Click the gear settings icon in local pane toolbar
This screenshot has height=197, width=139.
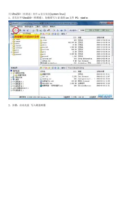click(55, 68)
